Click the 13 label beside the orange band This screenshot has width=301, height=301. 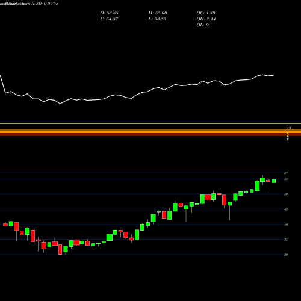289,128
